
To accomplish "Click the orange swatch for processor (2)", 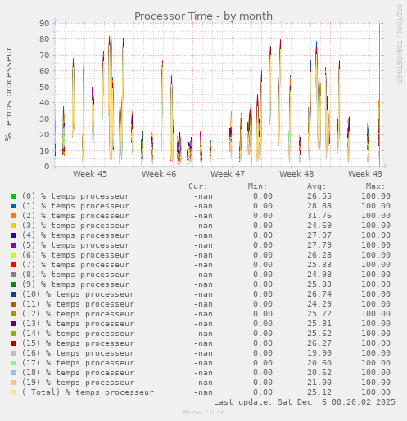I will coord(14,216).
